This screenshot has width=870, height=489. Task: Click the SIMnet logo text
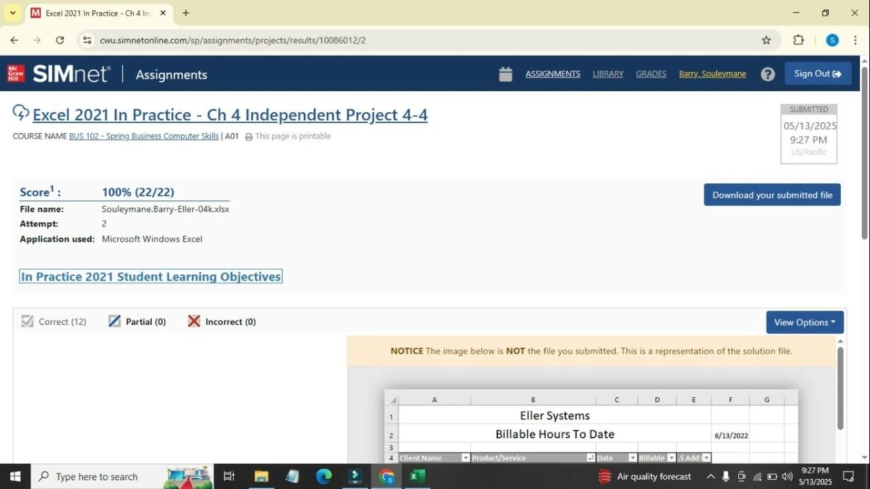pyautogui.click(x=71, y=74)
